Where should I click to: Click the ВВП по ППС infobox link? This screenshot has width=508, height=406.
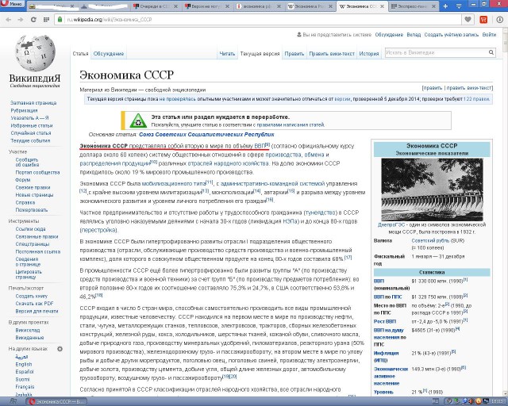[388, 297]
